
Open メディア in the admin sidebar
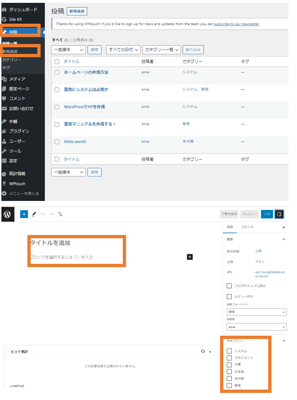click(x=17, y=79)
